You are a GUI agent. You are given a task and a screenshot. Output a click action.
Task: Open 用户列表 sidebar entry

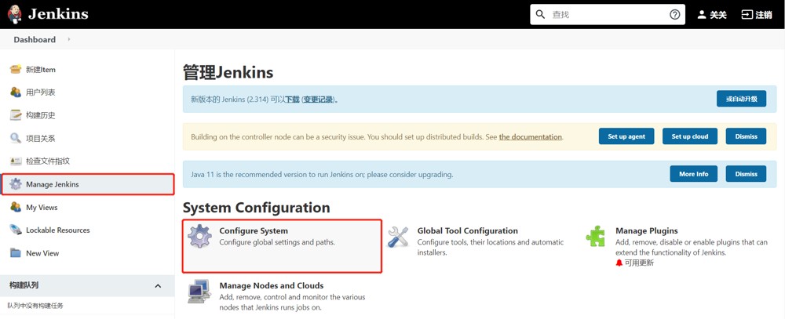pos(41,92)
